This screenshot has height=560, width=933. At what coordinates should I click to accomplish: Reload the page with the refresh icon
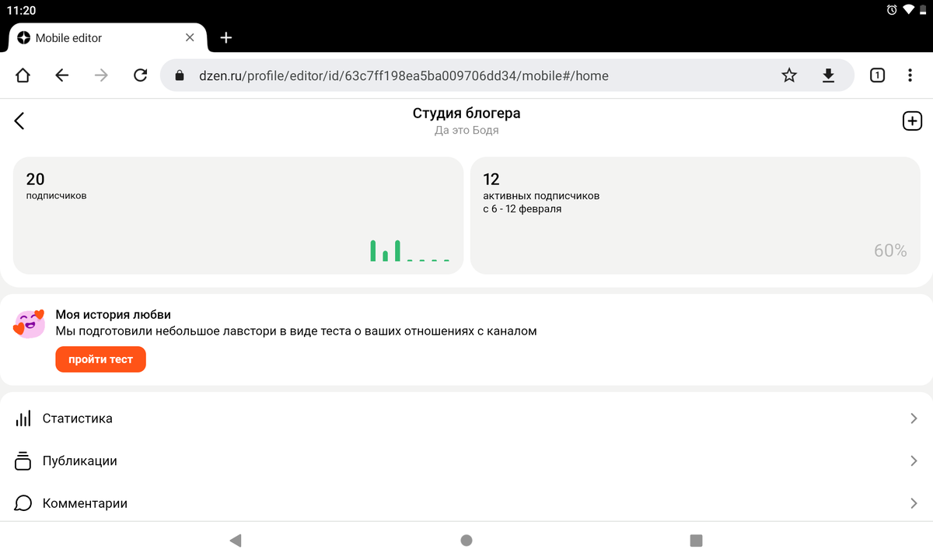(140, 75)
